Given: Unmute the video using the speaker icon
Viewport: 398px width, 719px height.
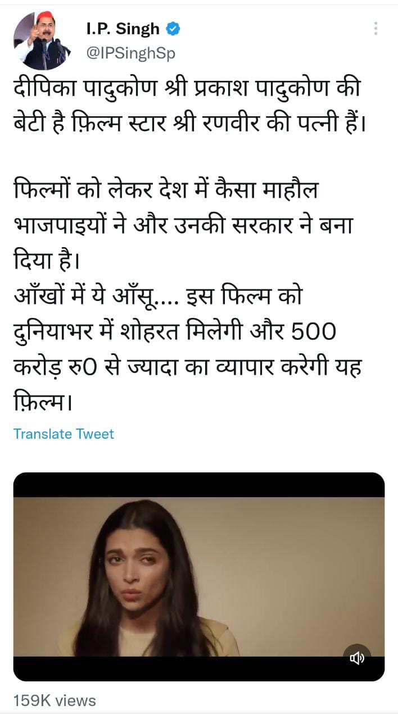Looking at the screenshot, I should click(x=357, y=658).
